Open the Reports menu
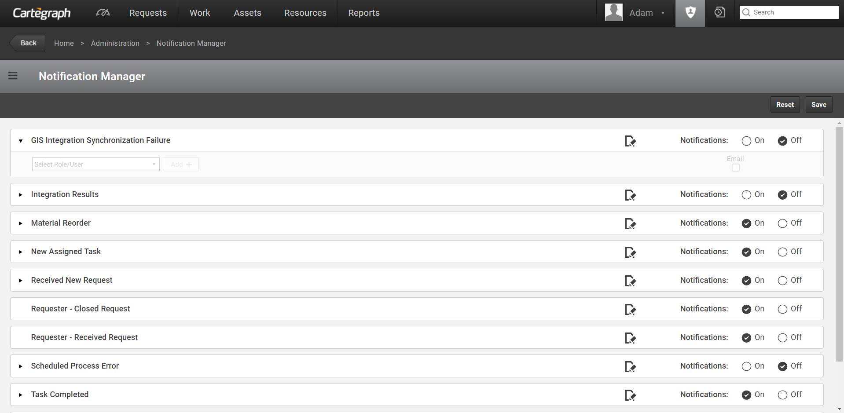Viewport: 844px width, 413px height. [x=363, y=13]
